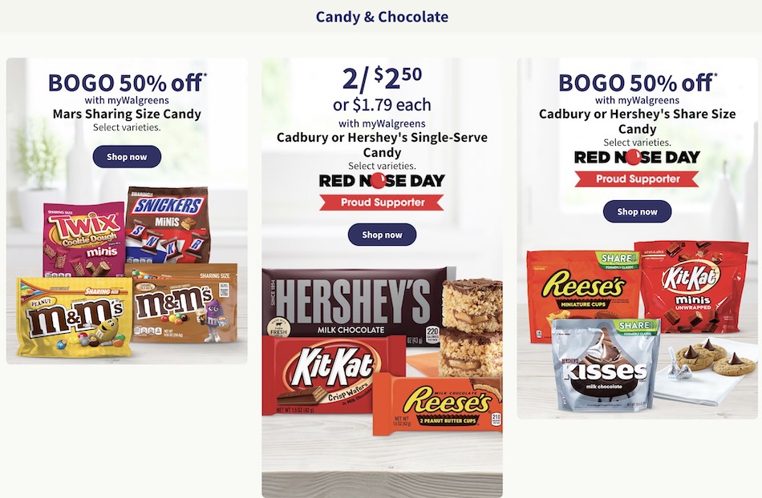Open the Candy & Chocolate heading
Image resolution: width=762 pixels, height=498 pixels.
click(x=382, y=17)
